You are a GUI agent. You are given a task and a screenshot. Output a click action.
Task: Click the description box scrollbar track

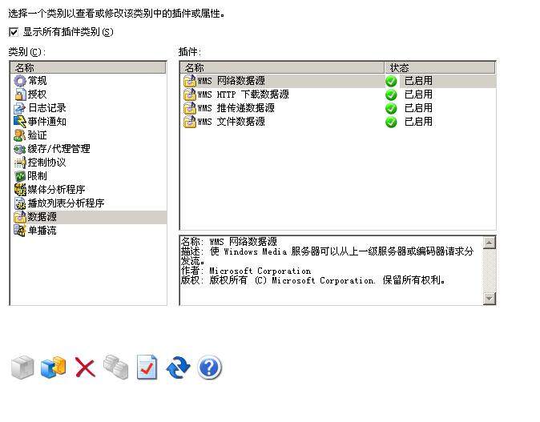pyautogui.click(x=489, y=271)
